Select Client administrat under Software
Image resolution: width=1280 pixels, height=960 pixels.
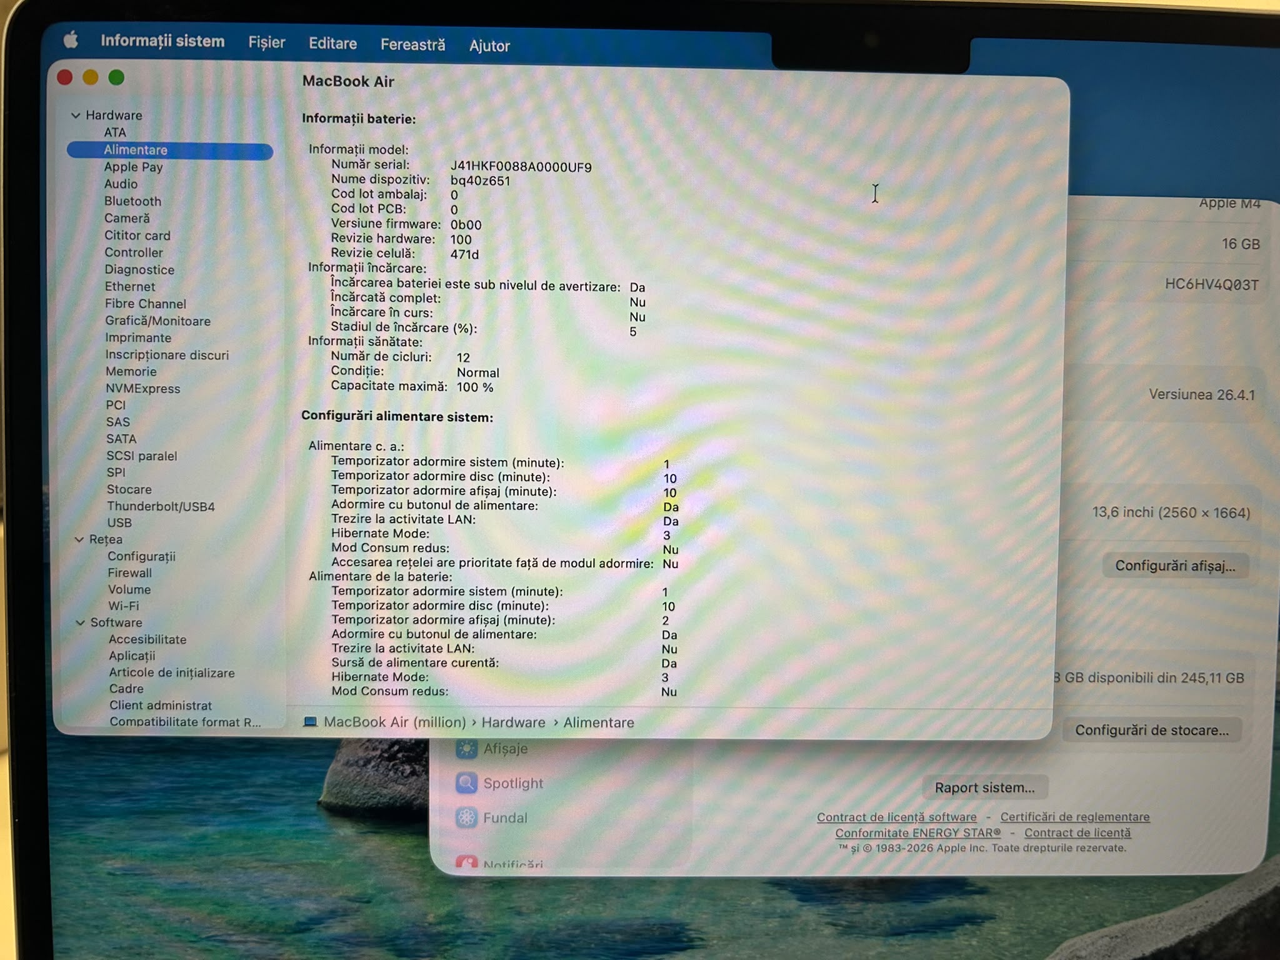(161, 705)
